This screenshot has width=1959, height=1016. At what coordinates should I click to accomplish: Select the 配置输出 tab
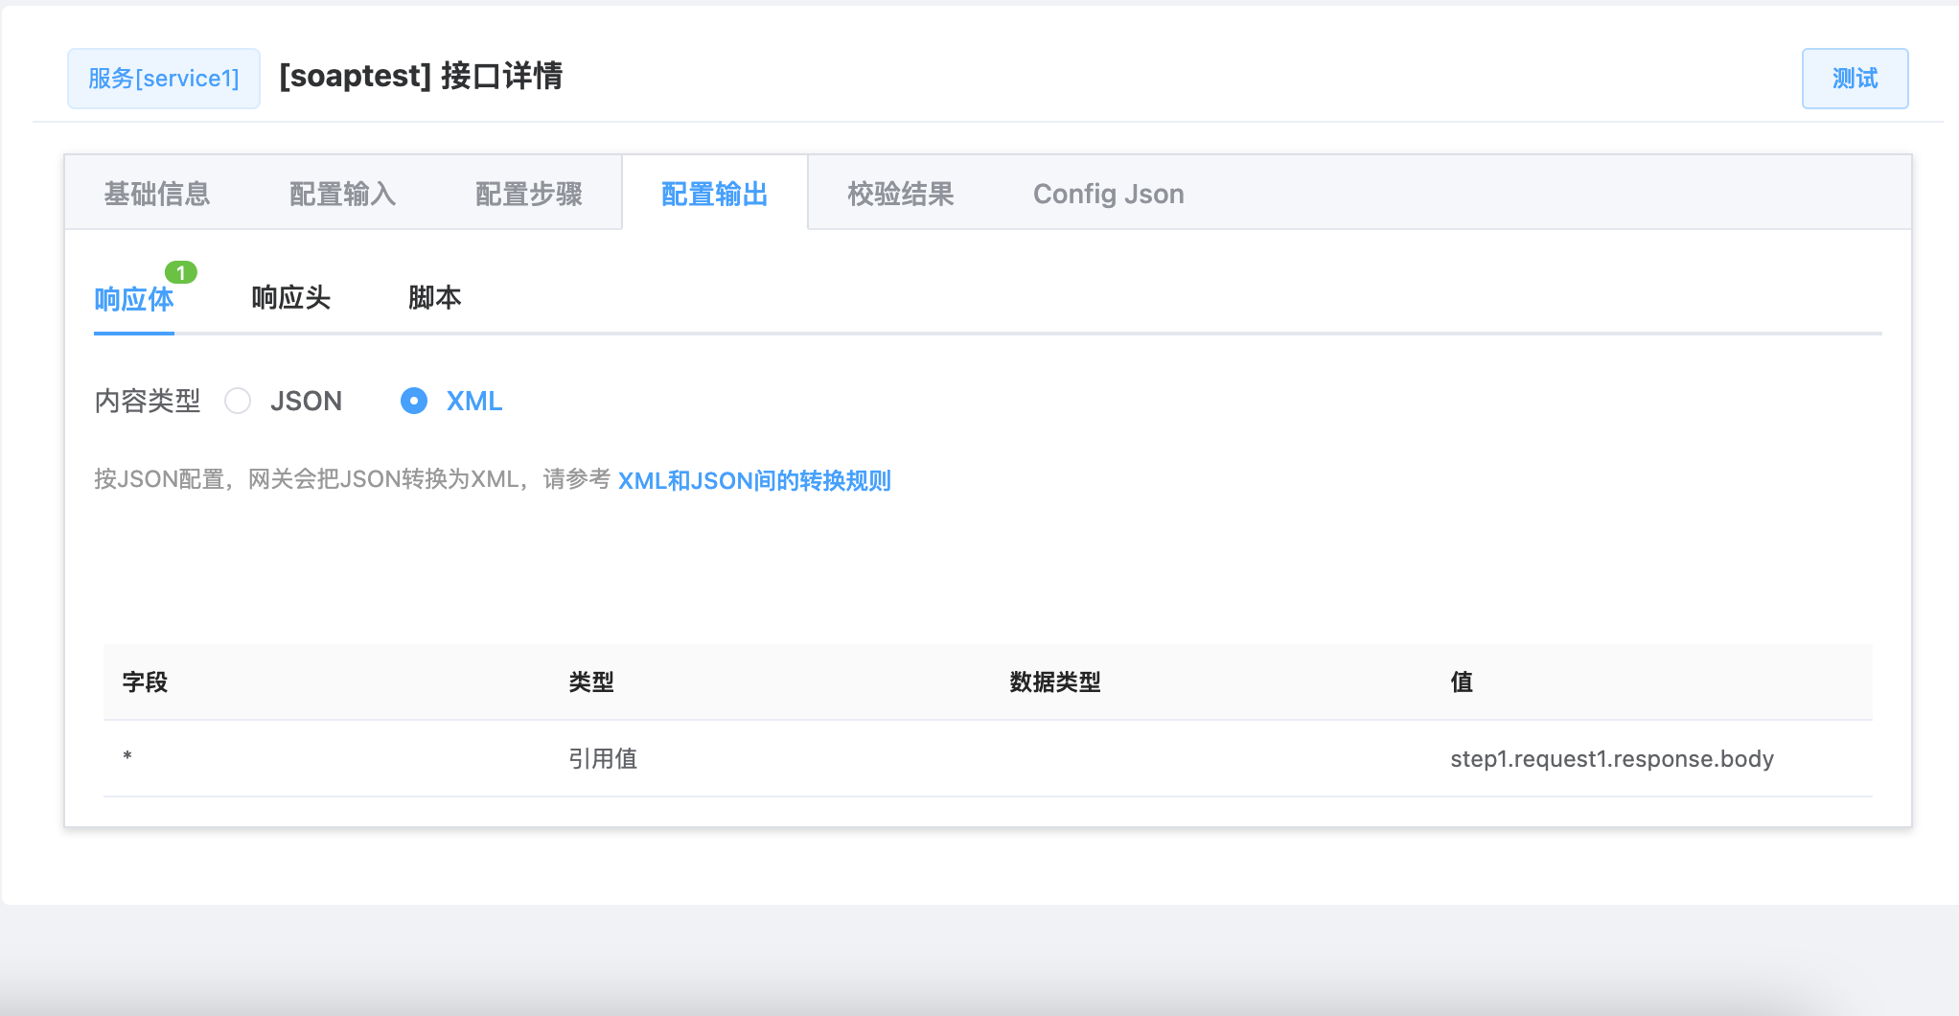click(715, 194)
